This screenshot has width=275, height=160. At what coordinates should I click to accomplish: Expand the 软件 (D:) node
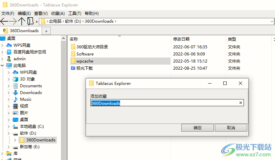click(8, 133)
